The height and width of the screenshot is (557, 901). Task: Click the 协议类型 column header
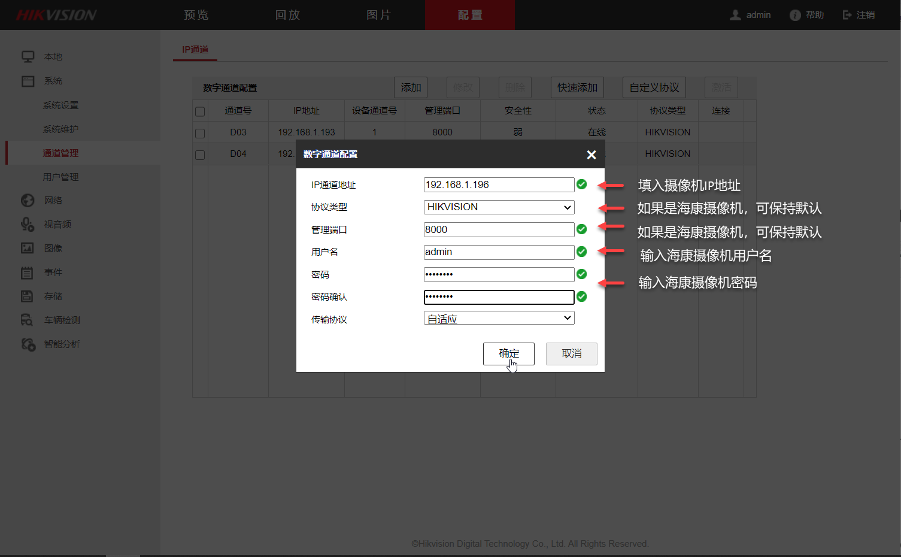[668, 111]
